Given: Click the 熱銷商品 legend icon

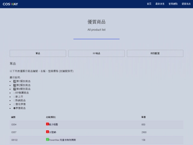Looking at the screenshot, I should point(14,101).
